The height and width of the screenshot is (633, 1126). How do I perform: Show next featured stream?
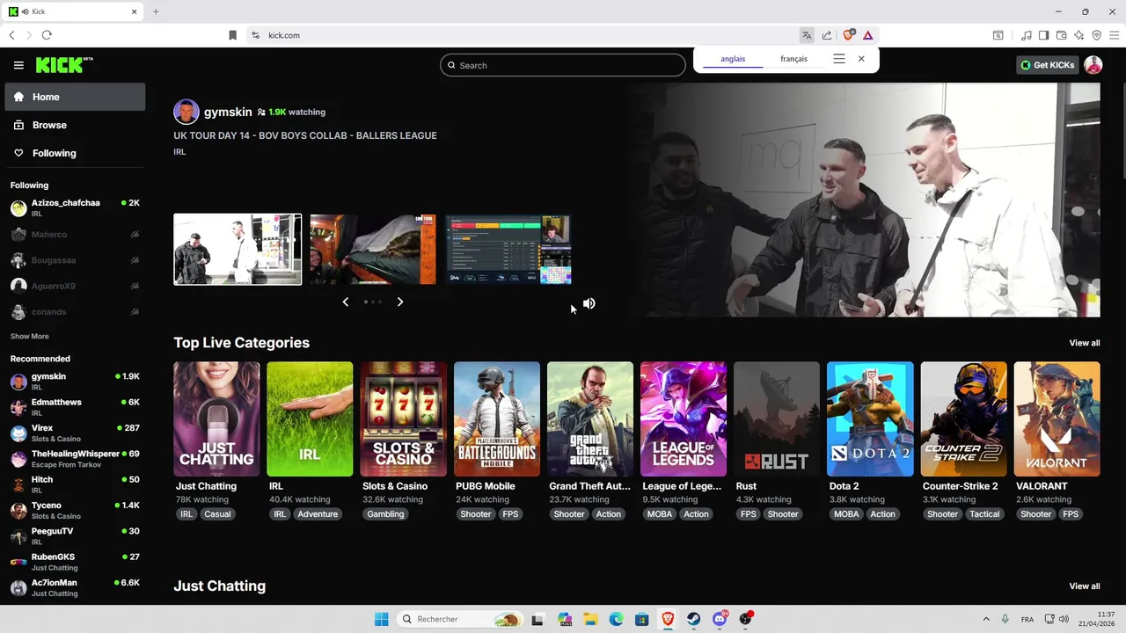400,302
